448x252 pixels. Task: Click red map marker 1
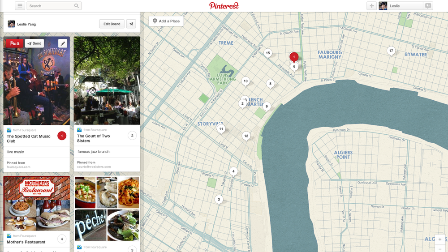click(x=294, y=57)
